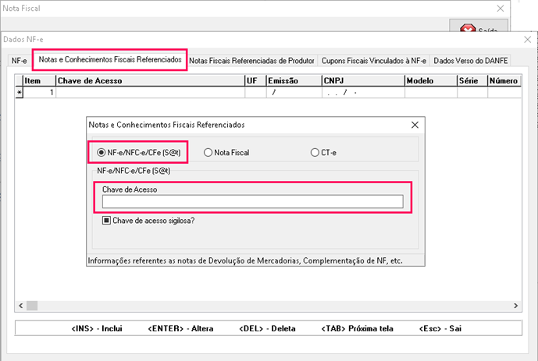Open the Dados Verso do DANFE tab

tap(470, 60)
